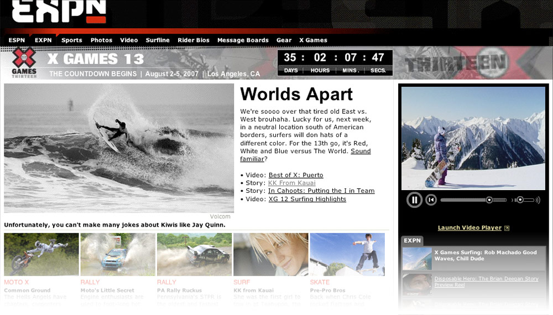Screen dimensions: 553x315
Task: Restart video with skip-to-start button
Action: (x=431, y=200)
